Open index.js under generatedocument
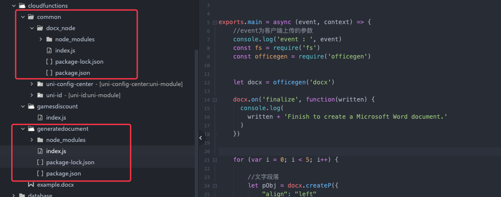This screenshot has height=197, width=501. [x=56, y=151]
